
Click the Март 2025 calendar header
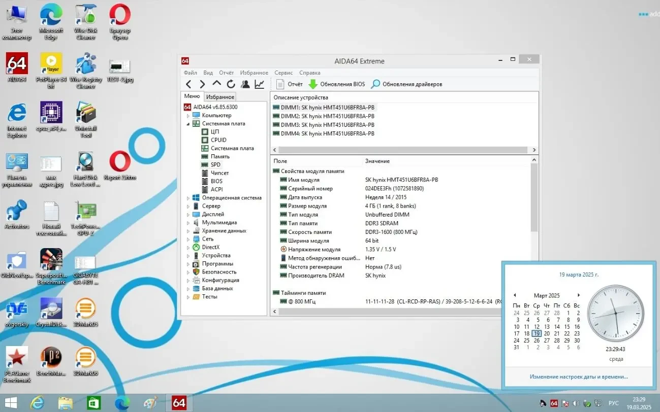coord(547,295)
